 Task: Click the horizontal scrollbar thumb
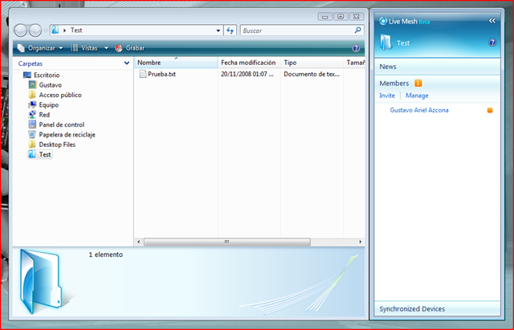[x=226, y=242]
